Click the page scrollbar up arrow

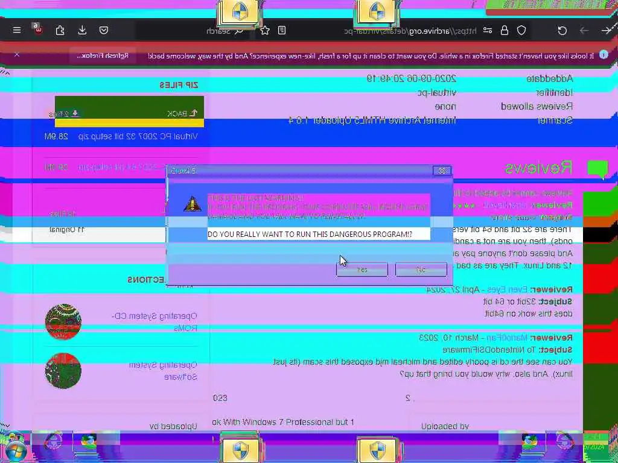pos(5,72)
